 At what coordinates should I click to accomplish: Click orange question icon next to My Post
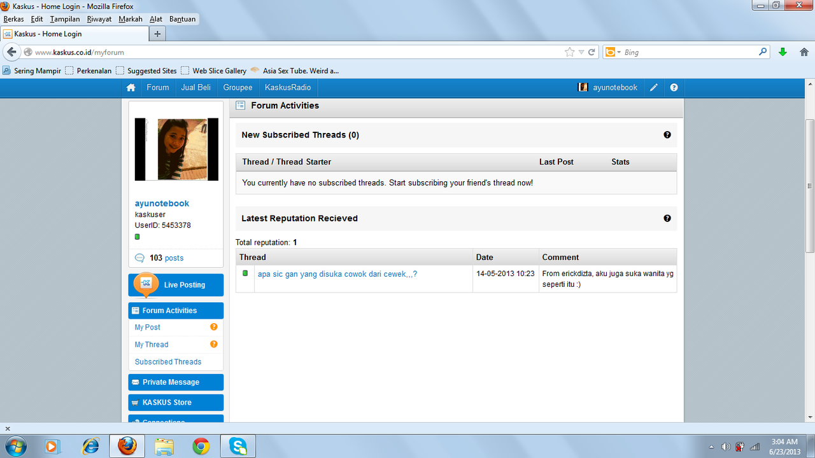214,327
